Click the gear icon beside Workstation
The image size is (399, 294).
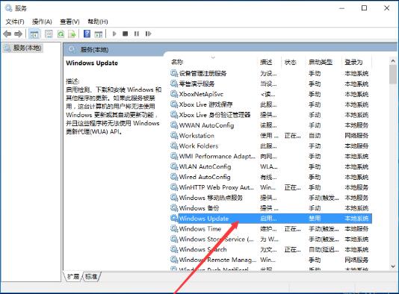point(174,136)
